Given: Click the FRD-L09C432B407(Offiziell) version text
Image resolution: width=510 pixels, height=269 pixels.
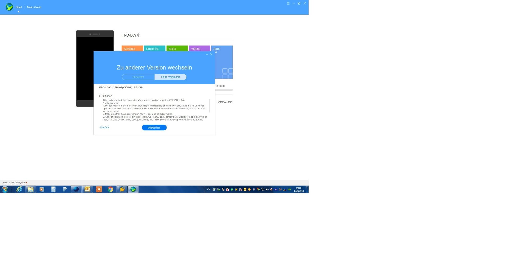Looking at the screenshot, I should coord(121,87).
